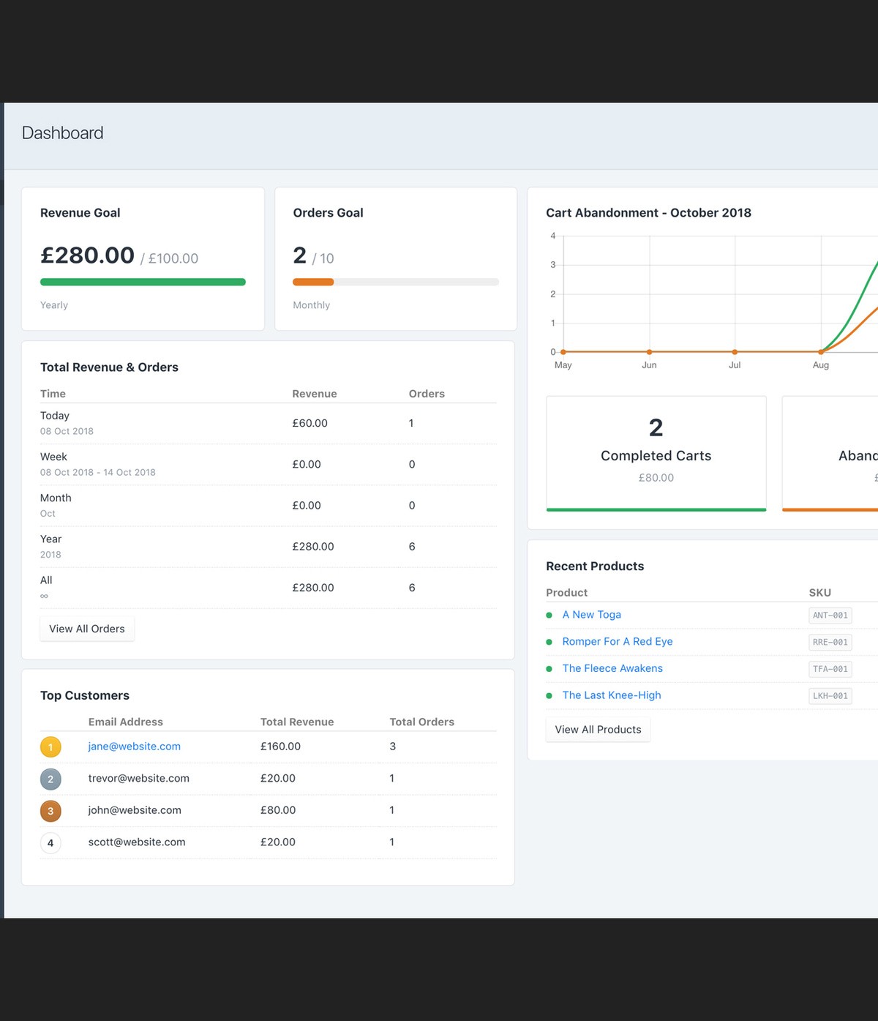The width and height of the screenshot is (878, 1021).
Task: Click the green status dot beside A New Toga
Action: (549, 616)
